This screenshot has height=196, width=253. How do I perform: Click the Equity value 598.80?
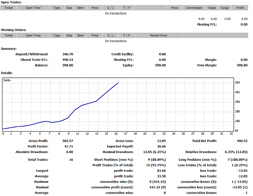click(x=160, y=65)
